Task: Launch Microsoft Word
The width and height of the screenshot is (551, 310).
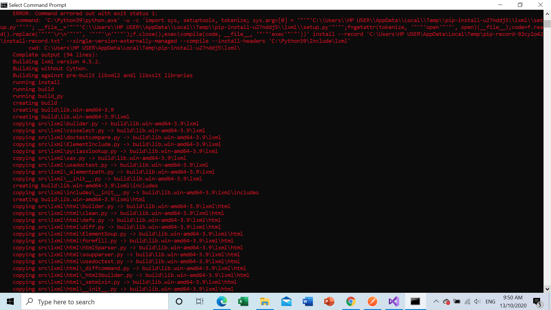Action: point(308,301)
